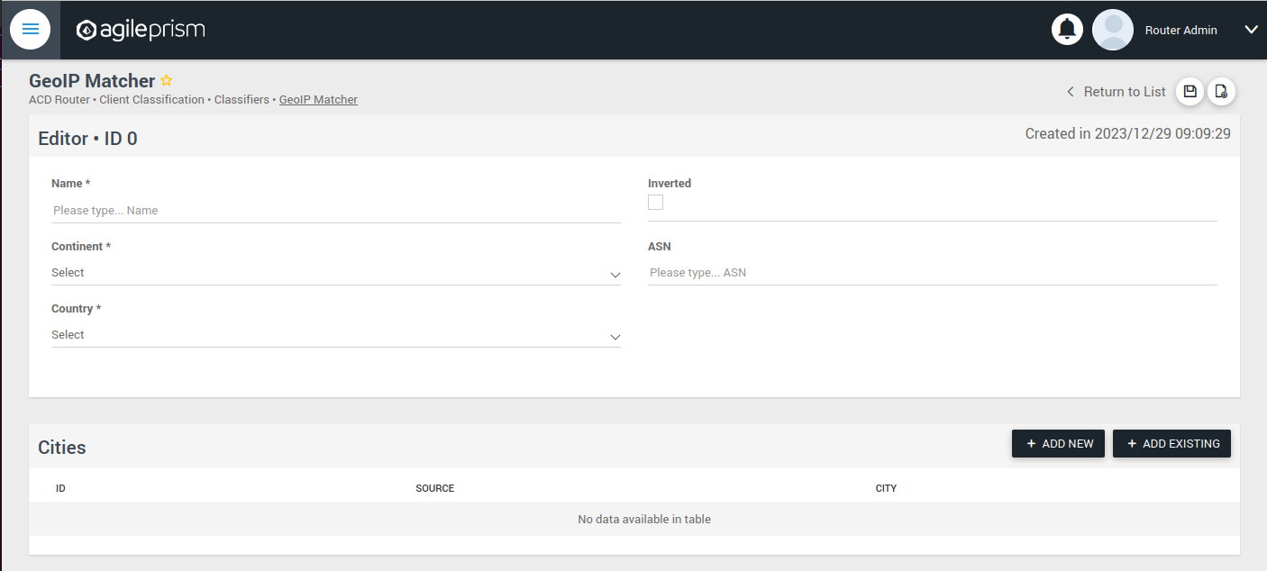The image size is (1267, 571).
Task: Click the plus icon on ADD NEW
Action: point(1030,443)
